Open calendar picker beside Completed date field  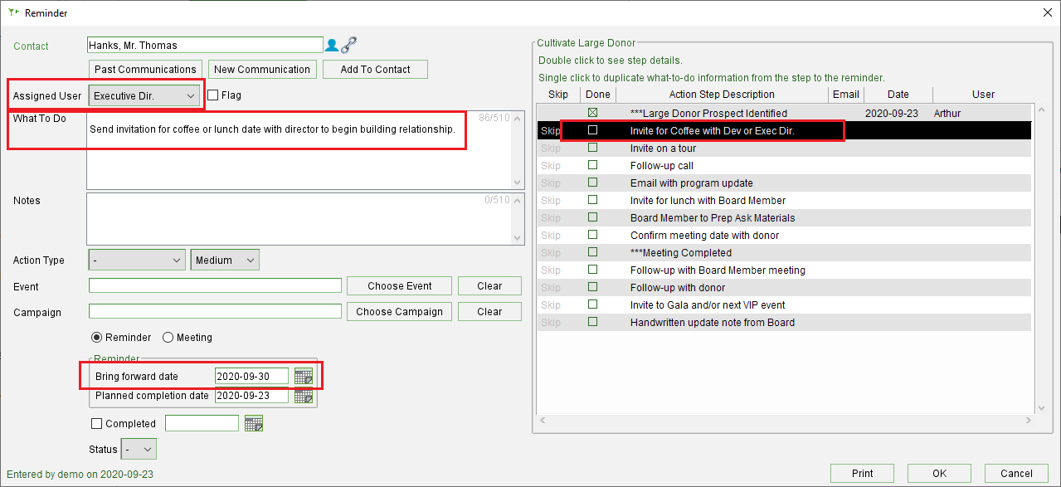pos(254,424)
